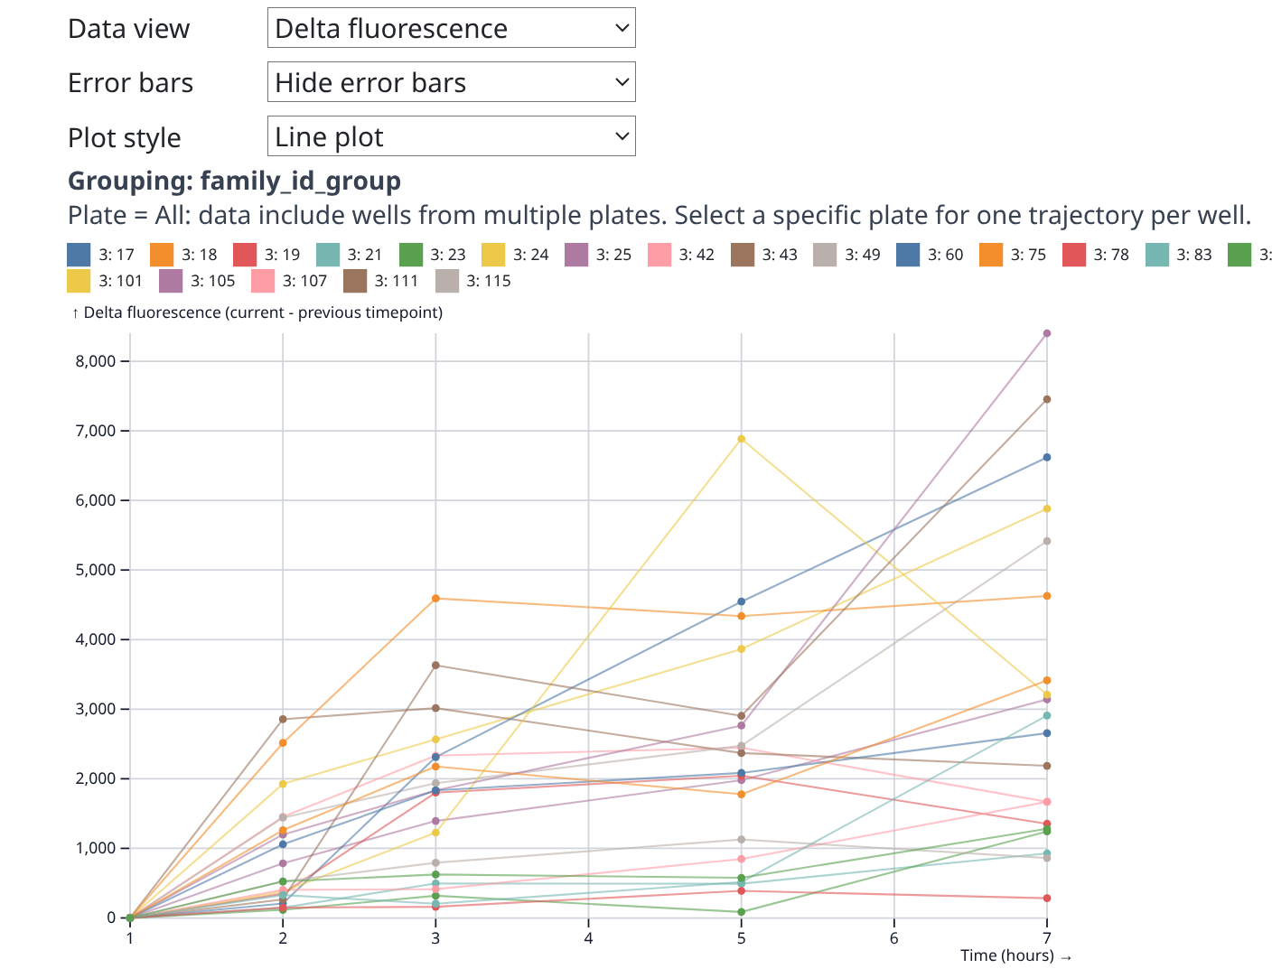Click the brown swatch for 3: 43
Screen dimensions: 1272x978
click(743, 255)
